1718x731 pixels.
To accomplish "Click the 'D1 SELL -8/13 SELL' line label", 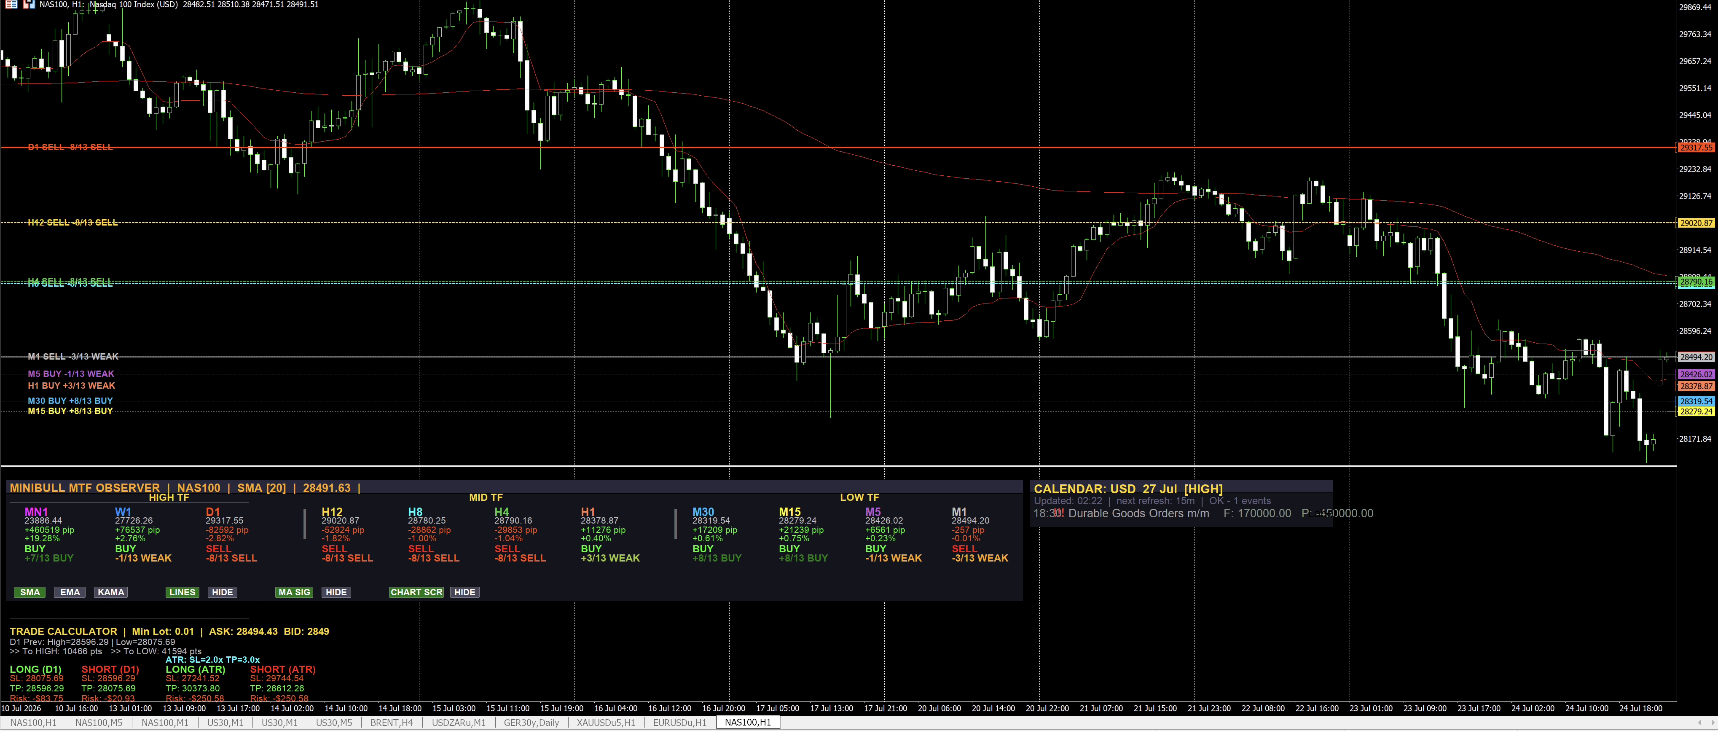I will tap(70, 147).
